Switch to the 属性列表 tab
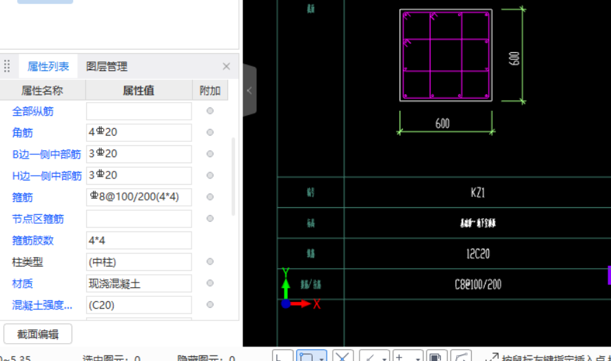This screenshot has height=361, width=611. point(48,67)
